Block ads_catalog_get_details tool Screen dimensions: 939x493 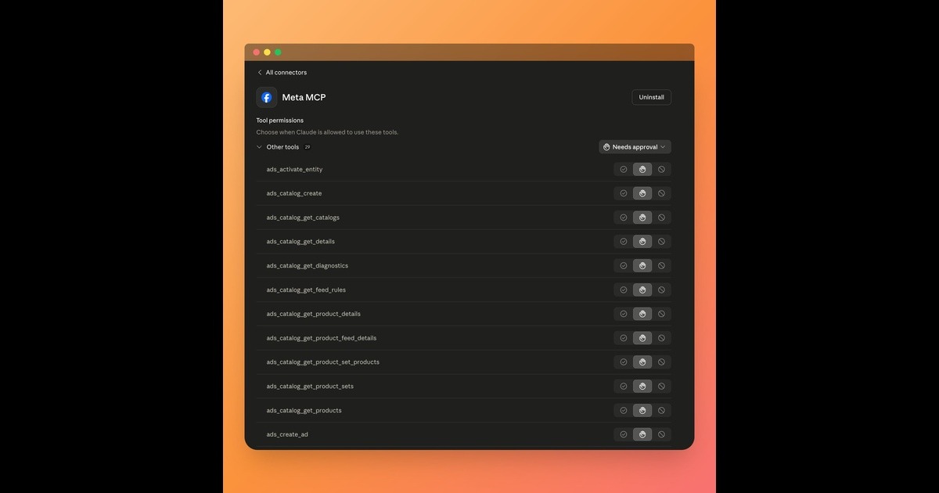point(661,242)
